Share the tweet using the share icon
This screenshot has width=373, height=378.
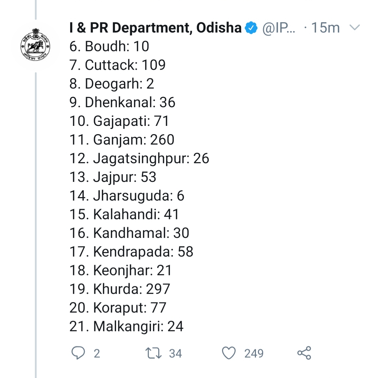[x=304, y=353]
